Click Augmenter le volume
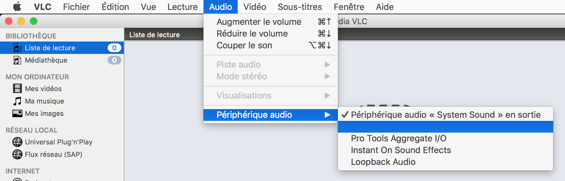This screenshot has width=565, height=181. [x=259, y=22]
